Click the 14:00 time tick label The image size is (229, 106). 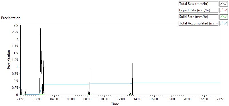click(137, 99)
